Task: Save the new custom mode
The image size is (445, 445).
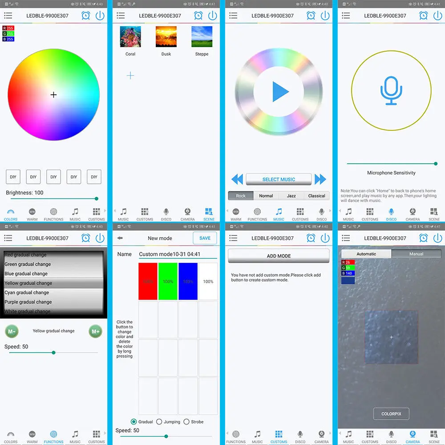Action: [x=205, y=238]
